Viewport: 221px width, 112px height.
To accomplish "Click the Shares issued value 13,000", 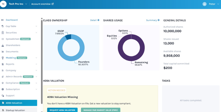I will pos(169,43).
